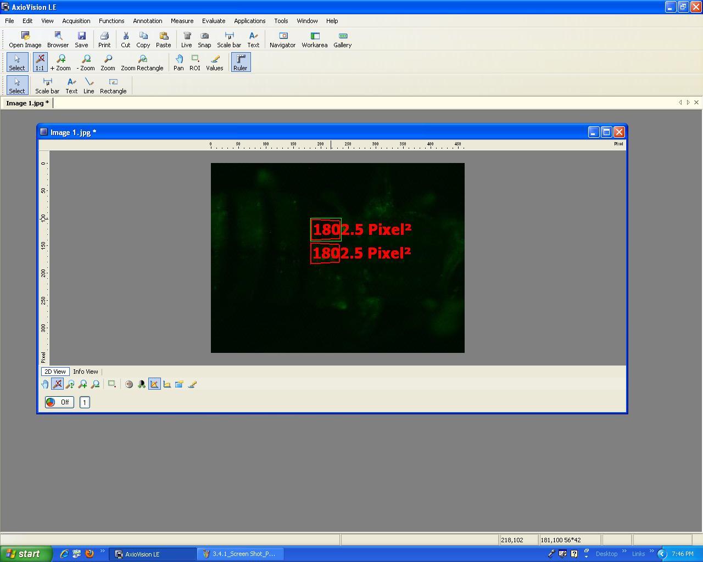Click the Snap camera icon

[204, 40]
